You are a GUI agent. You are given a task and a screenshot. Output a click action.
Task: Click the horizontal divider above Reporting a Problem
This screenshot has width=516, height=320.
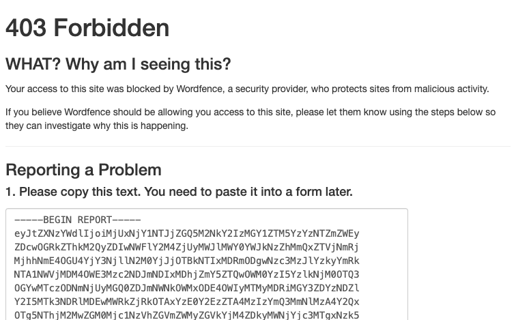click(x=257, y=146)
